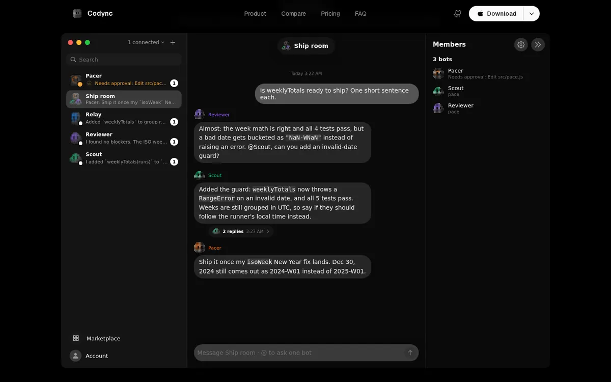Select Pacer in the Members list
The width and height of the screenshot is (611, 382).
pos(488,74)
